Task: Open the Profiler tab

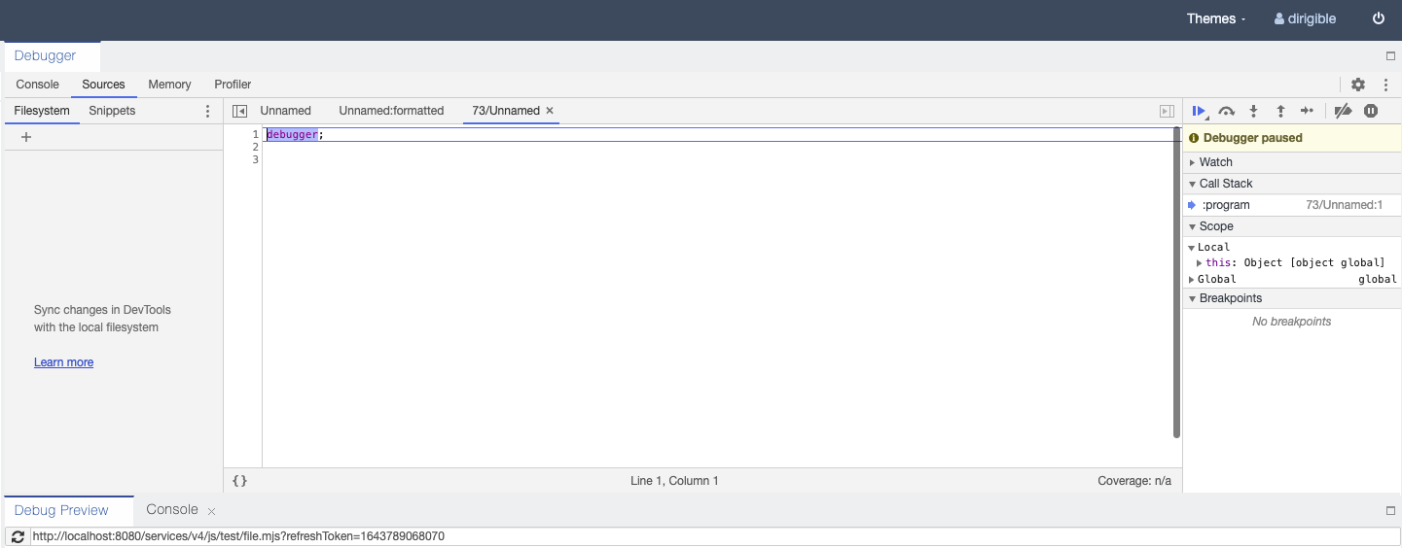Action: [x=233, y=85]
